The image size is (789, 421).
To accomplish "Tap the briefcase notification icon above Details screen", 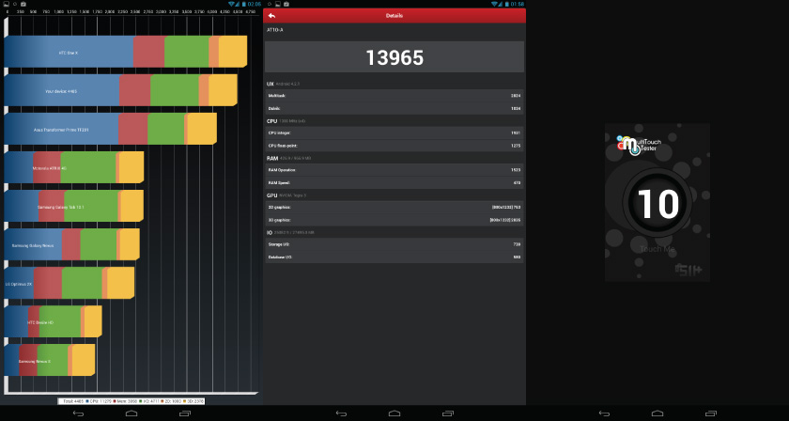I will pos(286,4).
